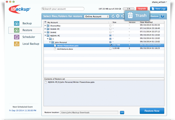Sort by Date Modified column header
The width and height of the screenshot is (175, 120).
pyautogui.click(x=152, y=22)
